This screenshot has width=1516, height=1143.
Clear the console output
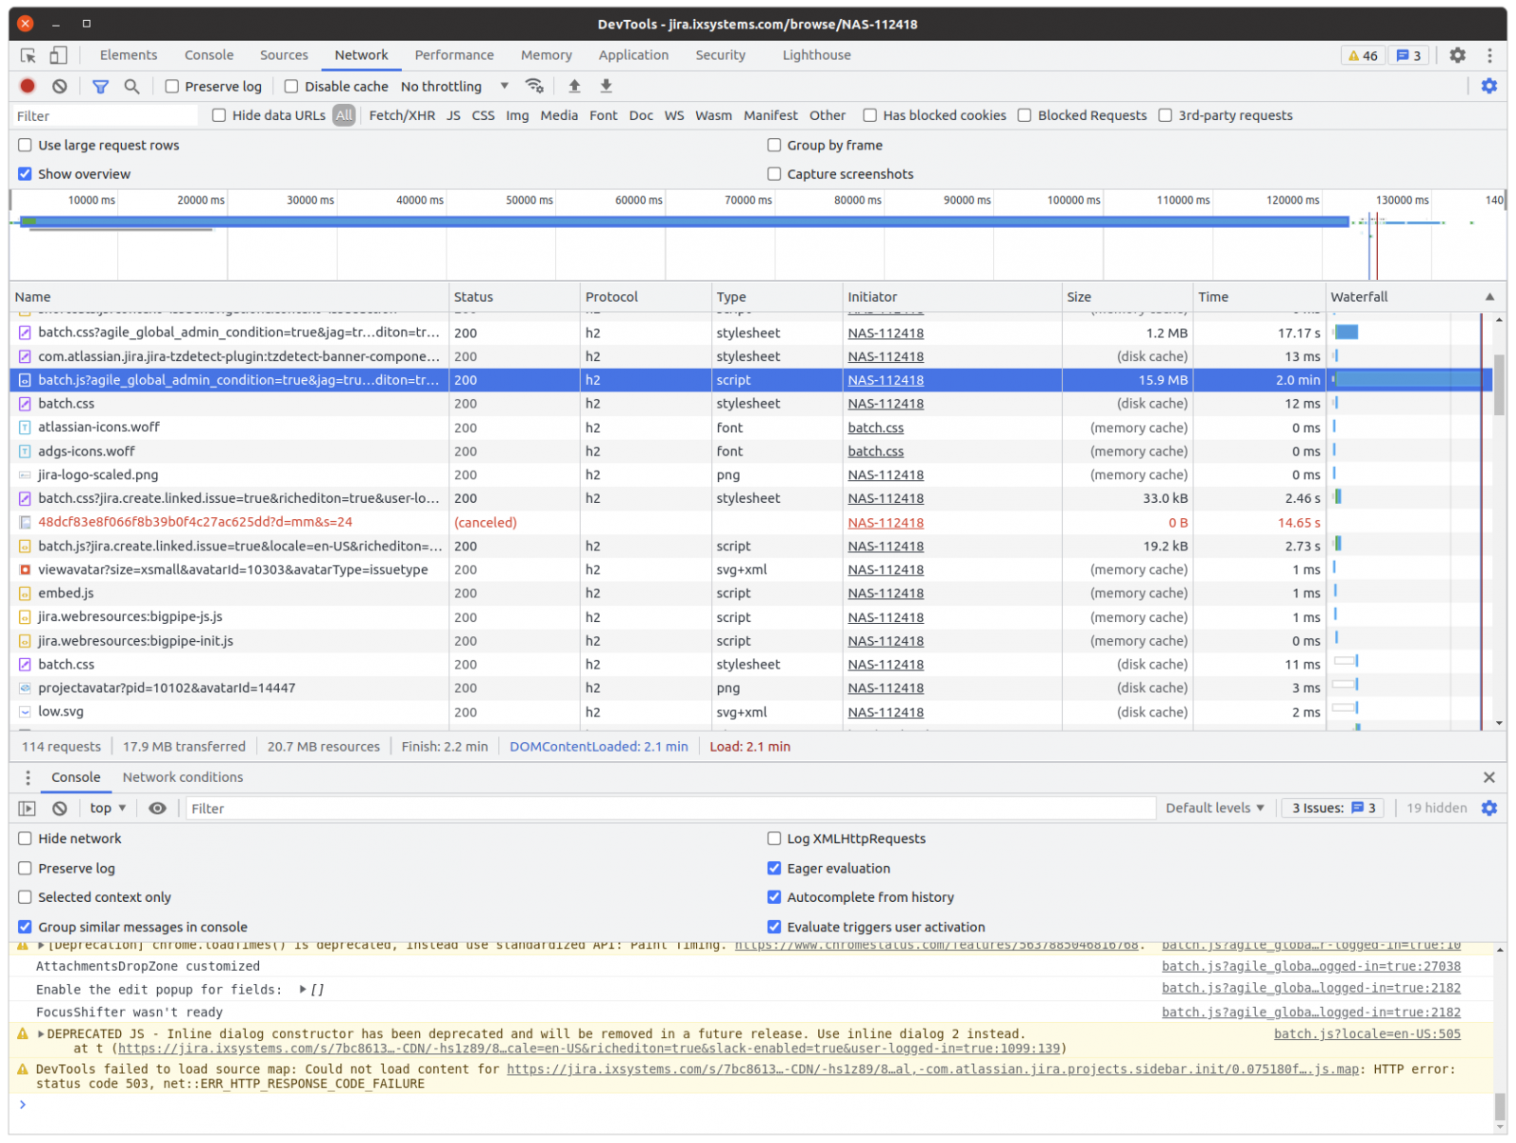60,808
